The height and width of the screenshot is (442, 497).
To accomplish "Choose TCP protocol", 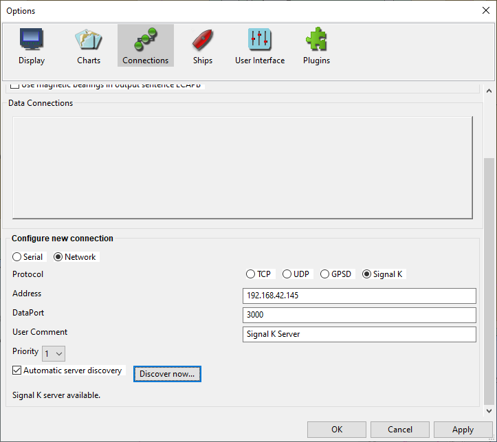I will pyautogui.click(x=252, y=274).
